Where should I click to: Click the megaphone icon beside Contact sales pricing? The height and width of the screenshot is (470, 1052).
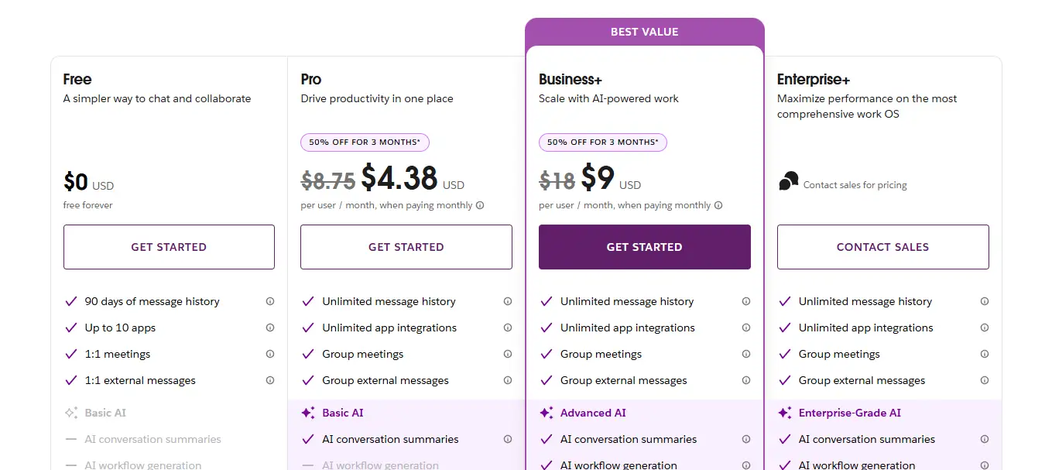pyautogui.click(x=788, y=182)
